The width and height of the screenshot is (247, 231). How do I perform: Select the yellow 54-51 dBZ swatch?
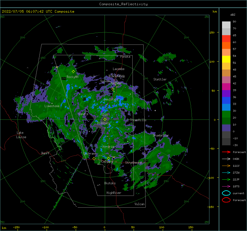[x=226, y=59]
